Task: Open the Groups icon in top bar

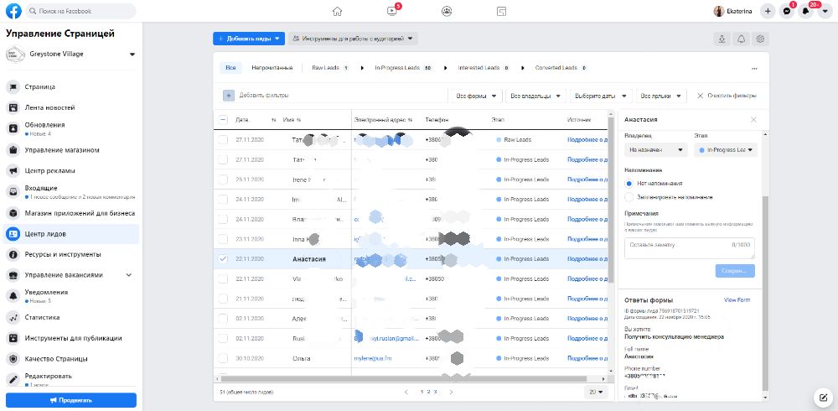Action: 447,11
